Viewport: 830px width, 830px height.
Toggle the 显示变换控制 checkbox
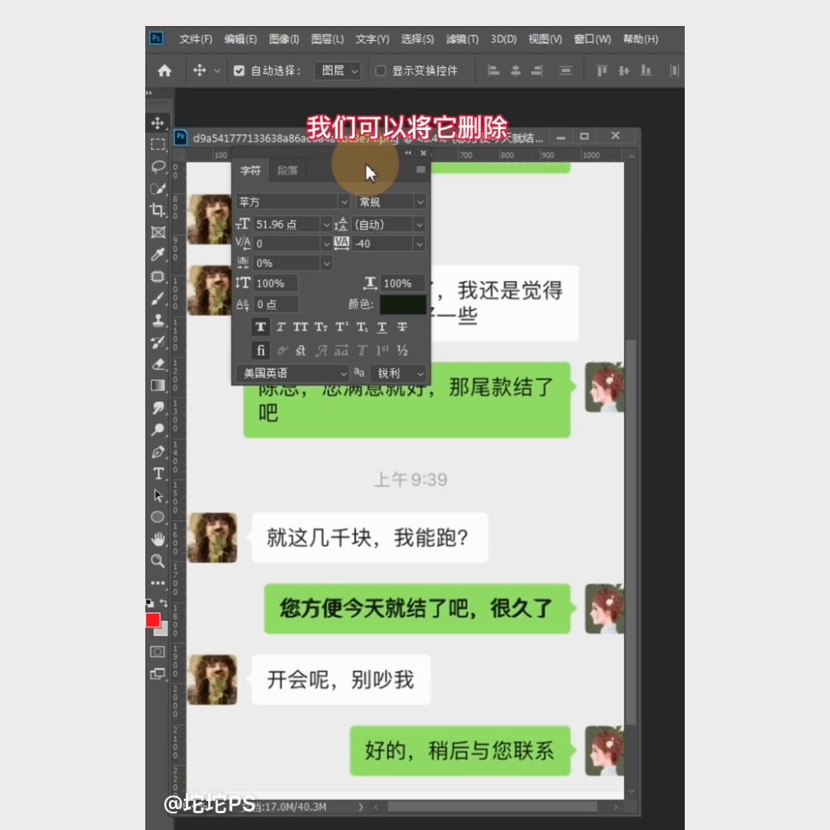click(x=380, y=71)
